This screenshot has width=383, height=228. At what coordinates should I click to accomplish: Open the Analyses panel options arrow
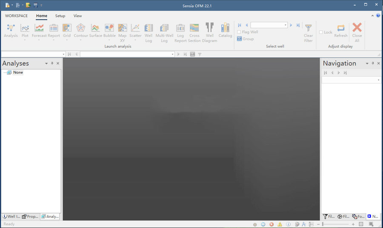coord(46,64)
